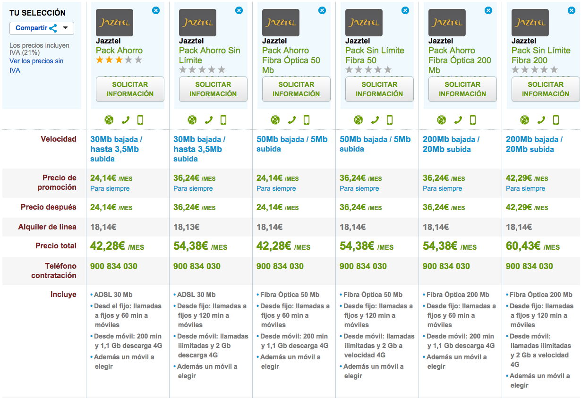Click the mobile phone icon under Pack Ahorro
Screen dimensions: 581x398
[x=140, y=120]
